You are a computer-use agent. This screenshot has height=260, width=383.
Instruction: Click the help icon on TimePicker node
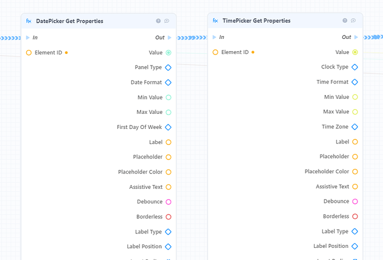tap(345, 21)
